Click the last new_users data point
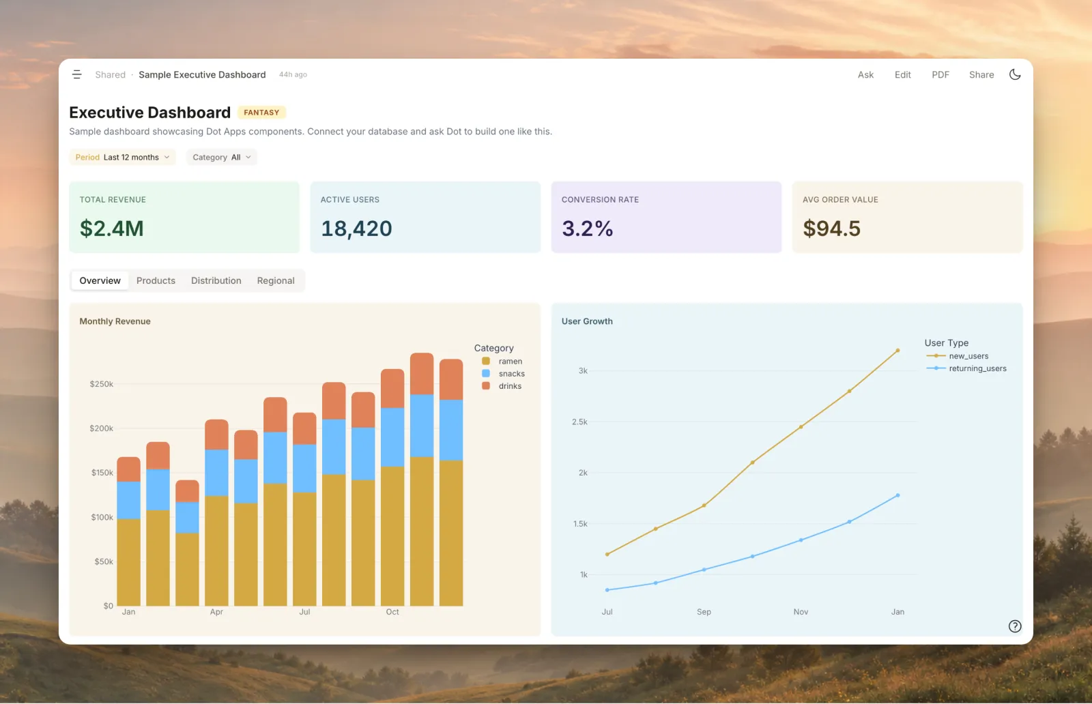The width and height of the screenshot is (1092, 704). (897, 351)
